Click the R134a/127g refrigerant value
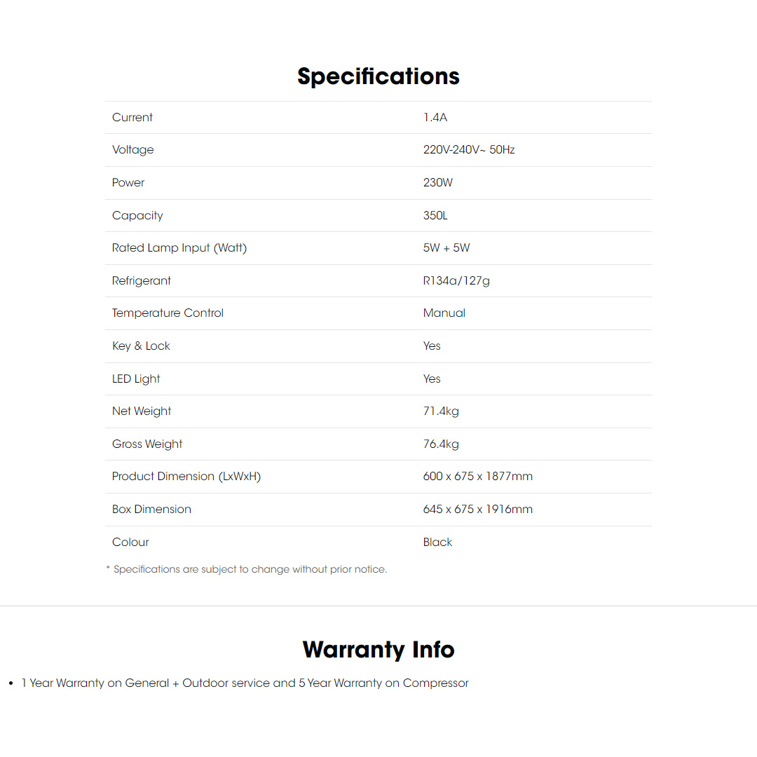 [x=456, y=281]
